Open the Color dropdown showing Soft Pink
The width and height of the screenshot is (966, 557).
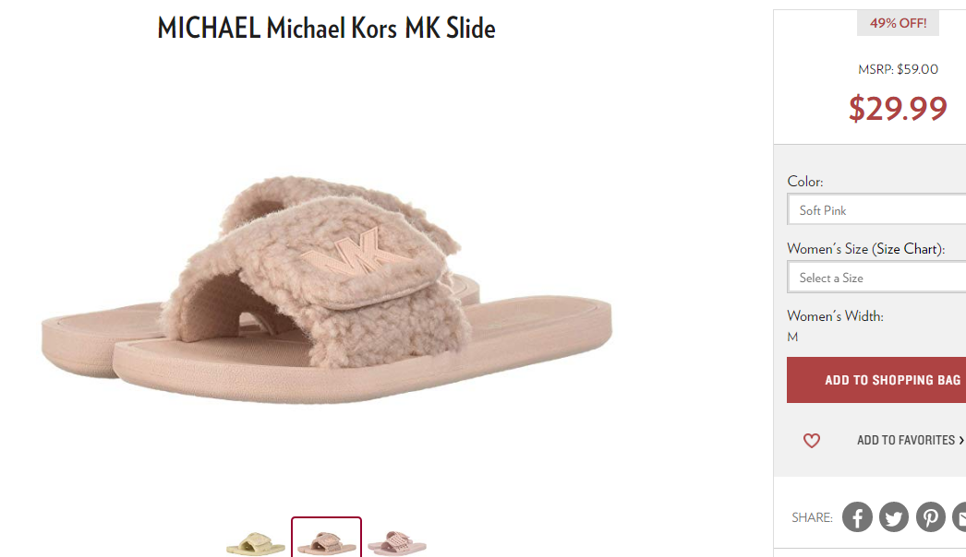pyautogui.click(x=876, y=210)
